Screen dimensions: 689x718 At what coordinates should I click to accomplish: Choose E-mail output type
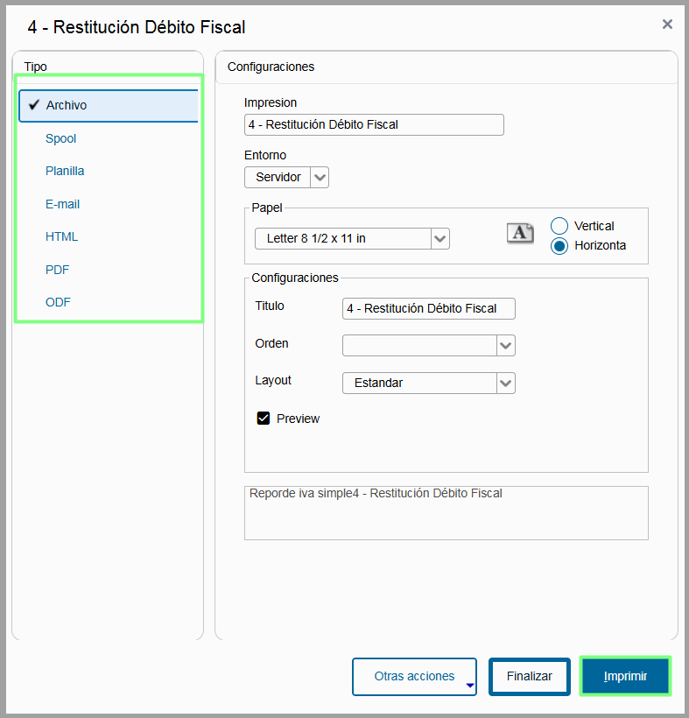63,204
